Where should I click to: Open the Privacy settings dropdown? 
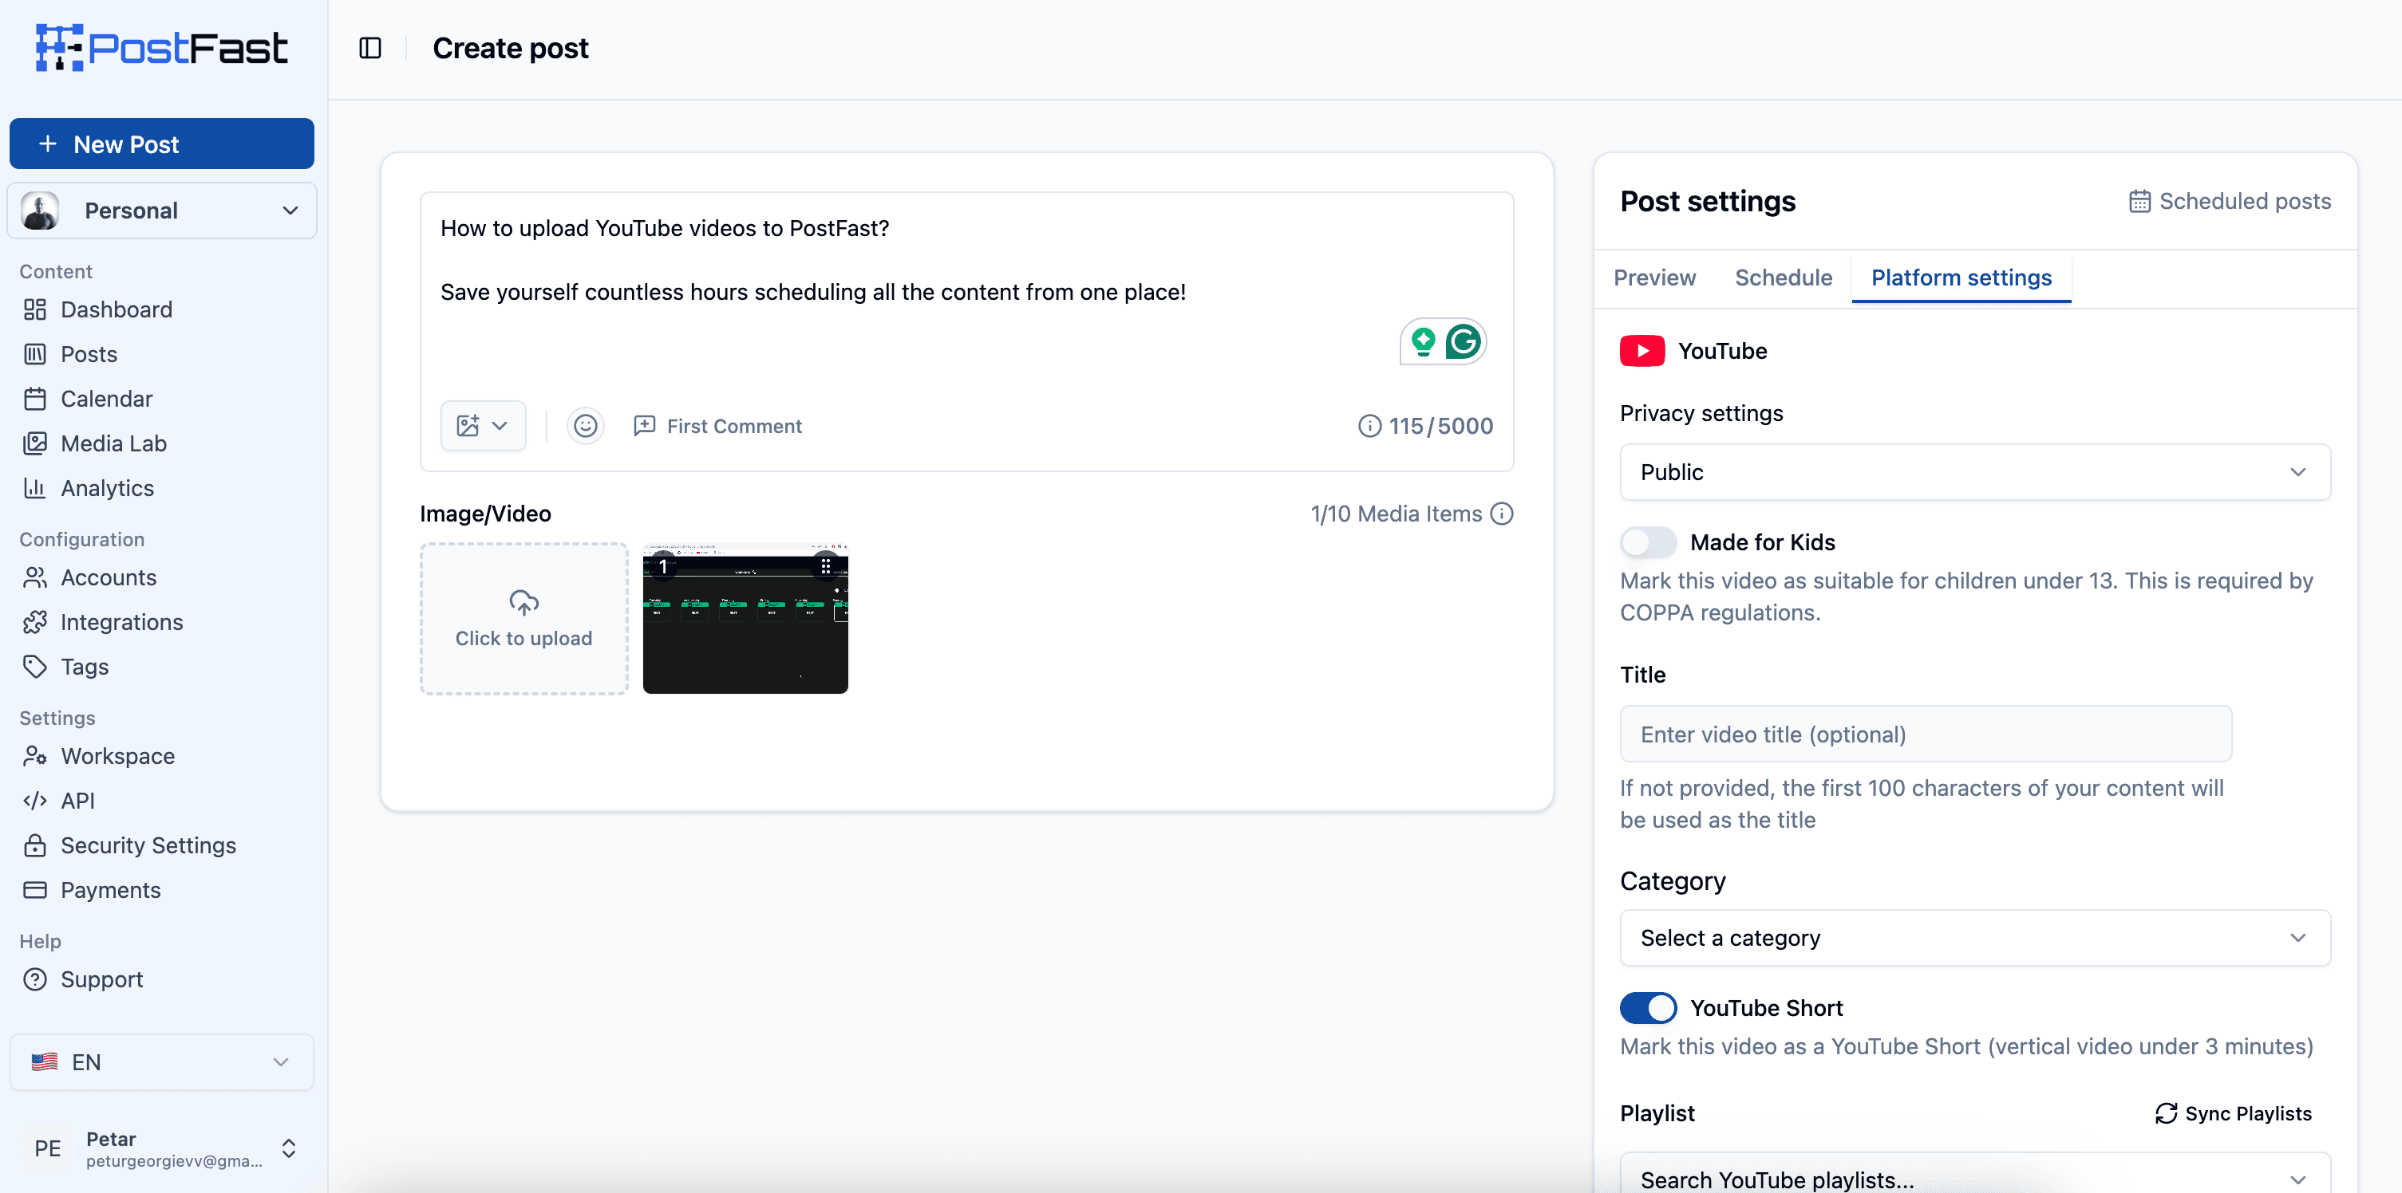1974,471
